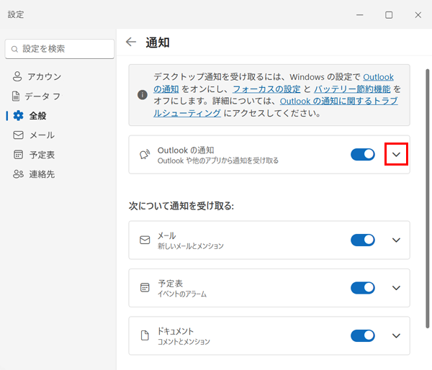Image resolution: width=432 pixels, height=370 pixels.
Task: Expand the Outlook の通知 chevron
Action: (396, 154)
